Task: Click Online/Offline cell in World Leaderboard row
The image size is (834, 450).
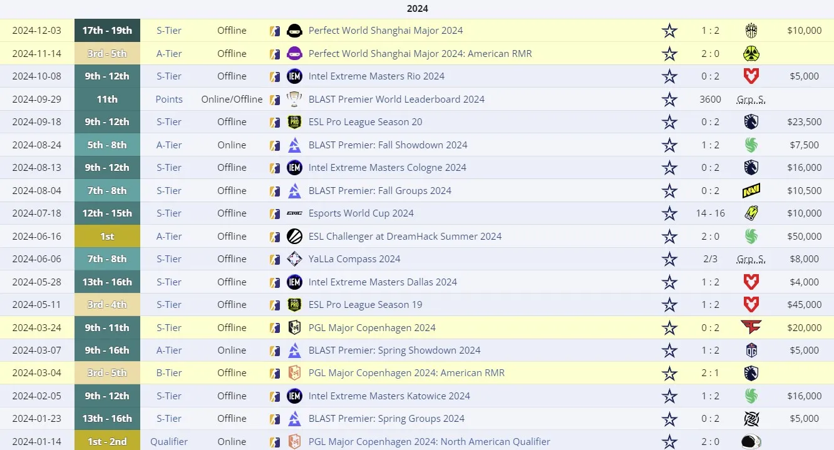Action: click(232, 99)
